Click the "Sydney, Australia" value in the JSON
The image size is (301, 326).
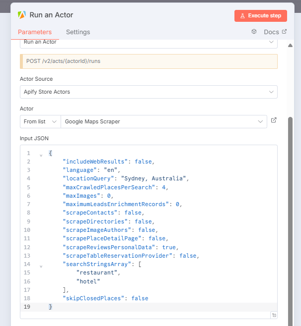coord(153,178)
